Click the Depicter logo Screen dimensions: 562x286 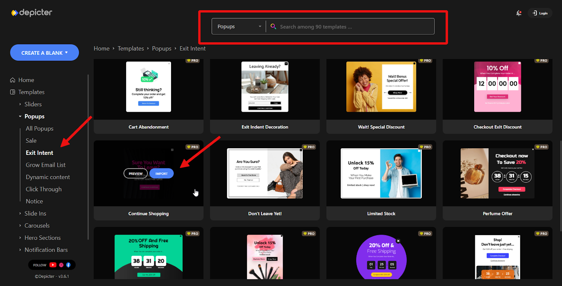click(x=32, y=13)
